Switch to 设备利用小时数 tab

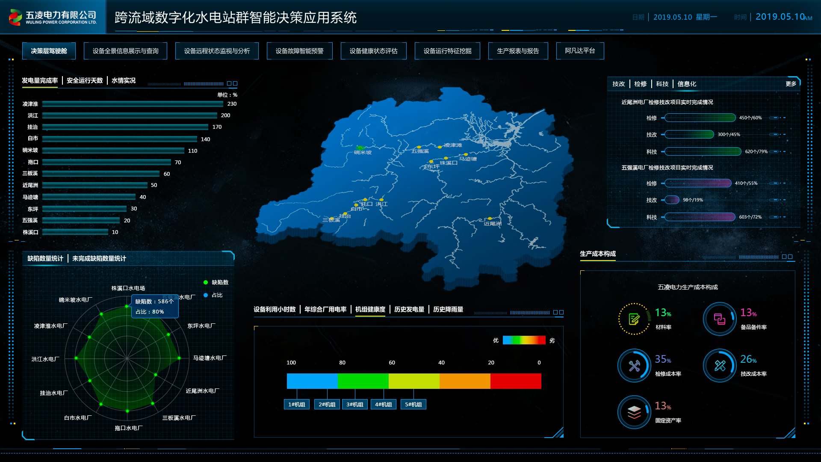(x=275, y=309)
